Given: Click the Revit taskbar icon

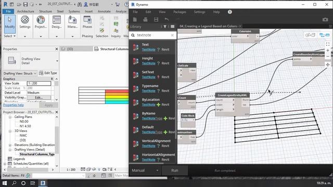Looking at the screenshot, I should pos(43,183).
